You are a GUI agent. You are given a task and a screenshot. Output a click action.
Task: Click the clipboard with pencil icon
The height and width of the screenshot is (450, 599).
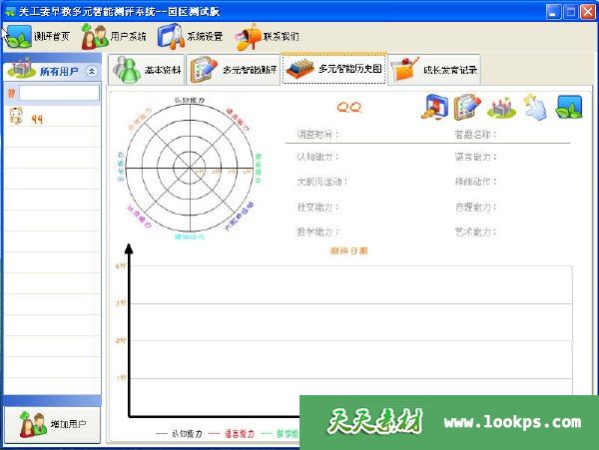click(x=467, y=107)
